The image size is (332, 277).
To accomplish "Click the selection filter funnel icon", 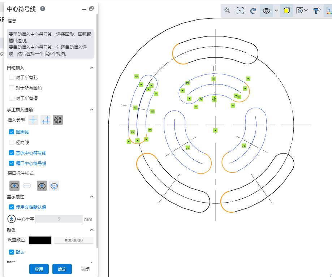I will click(x=316, y=10).
